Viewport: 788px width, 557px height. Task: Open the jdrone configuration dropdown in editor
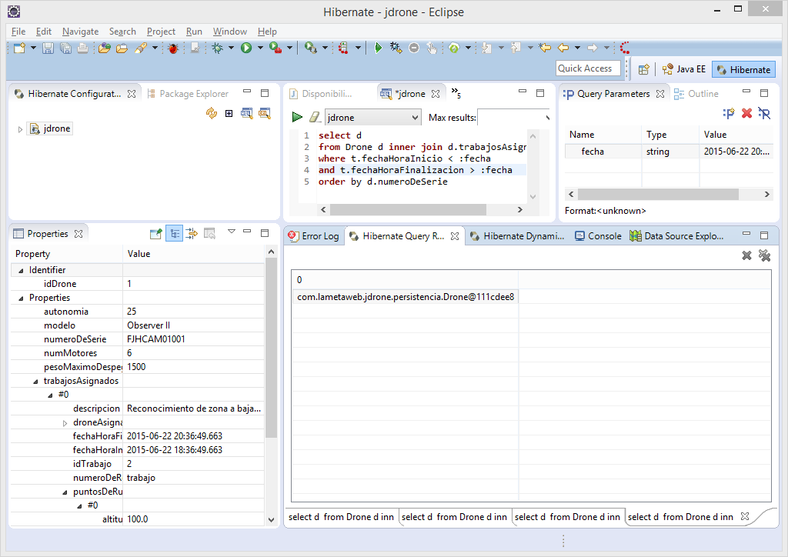coord(415,118)
